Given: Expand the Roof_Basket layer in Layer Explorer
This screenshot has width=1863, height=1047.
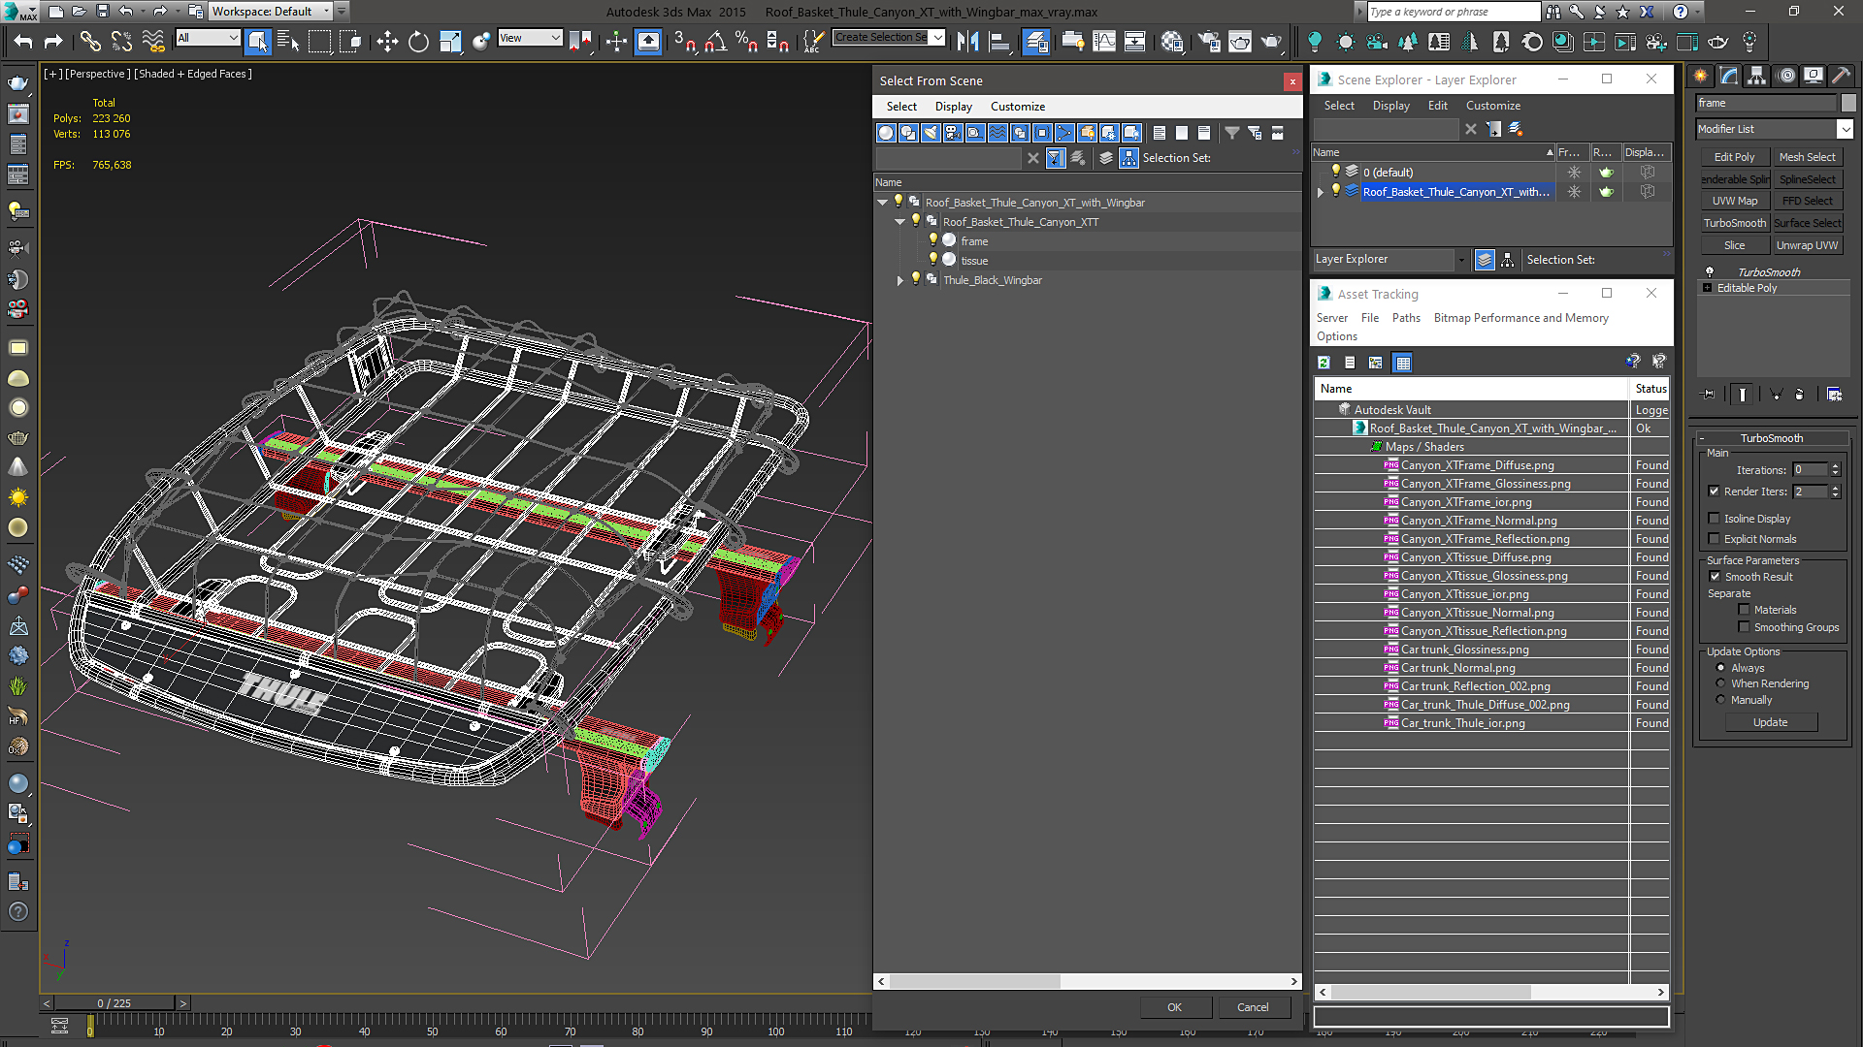Looking at the screenshot, I should (1320, 192).
